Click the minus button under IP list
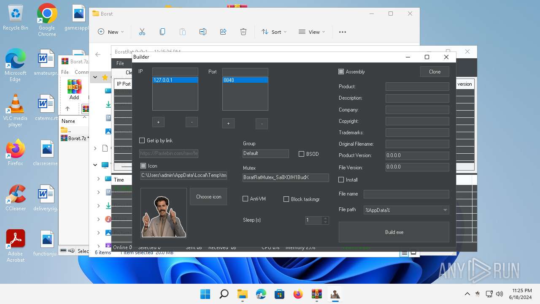 pos(192,122)
